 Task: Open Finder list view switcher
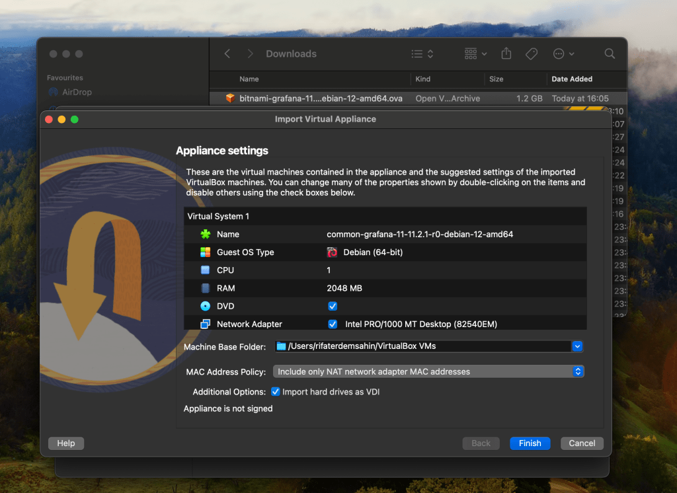click(422, 54)
